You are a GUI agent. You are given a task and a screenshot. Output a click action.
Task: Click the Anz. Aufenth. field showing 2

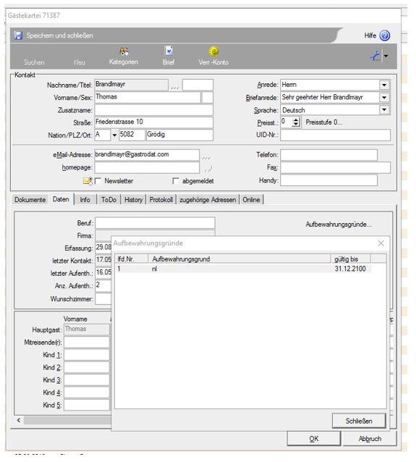[103, 286]
